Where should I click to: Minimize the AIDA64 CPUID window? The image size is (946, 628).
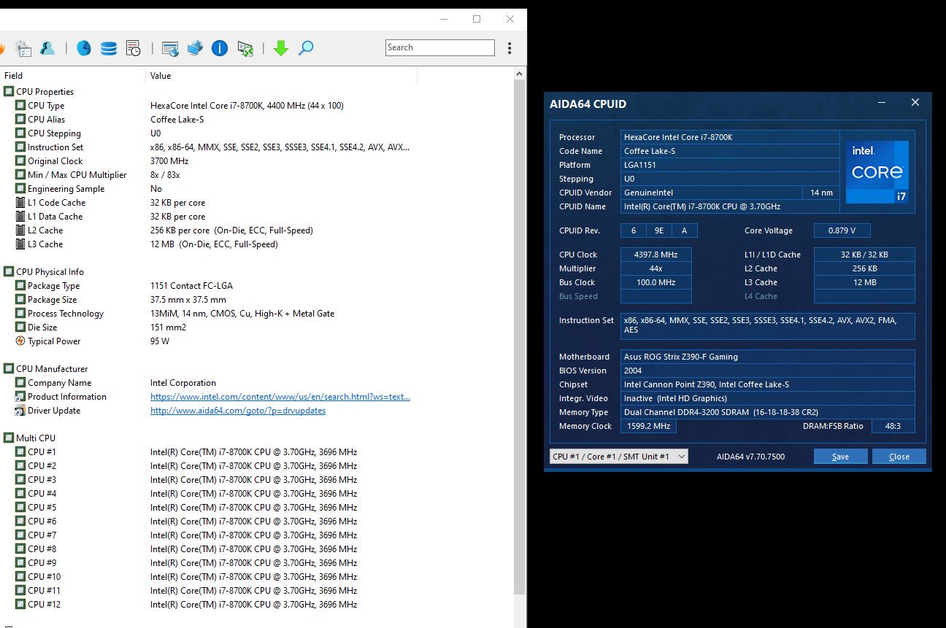(x=882, y=103)
